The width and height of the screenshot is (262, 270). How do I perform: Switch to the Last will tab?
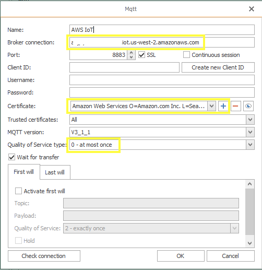(55, 172)
